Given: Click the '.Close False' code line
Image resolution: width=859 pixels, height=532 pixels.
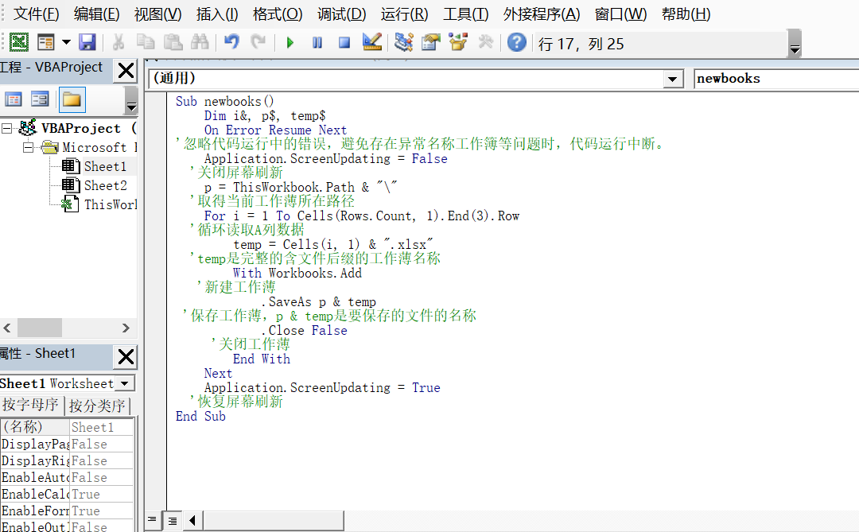Looking at the screenshot, I should pos(304,330).
